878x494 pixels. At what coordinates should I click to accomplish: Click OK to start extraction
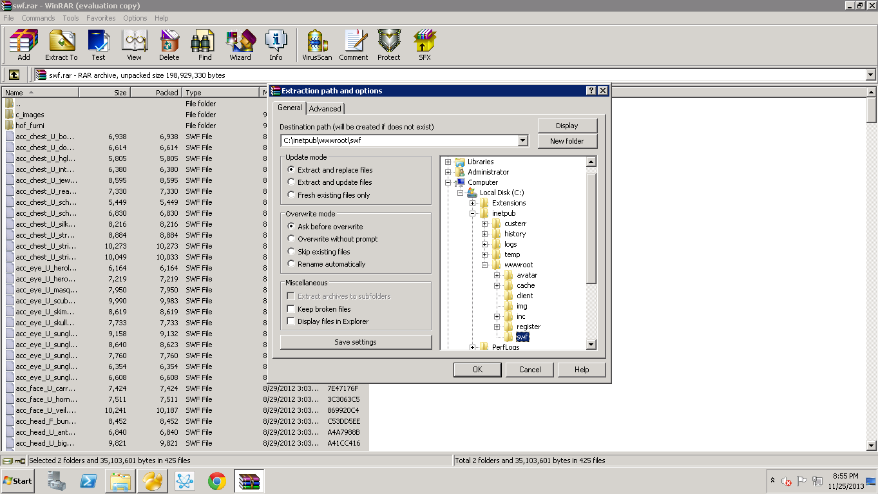click(x=477, y=370)
